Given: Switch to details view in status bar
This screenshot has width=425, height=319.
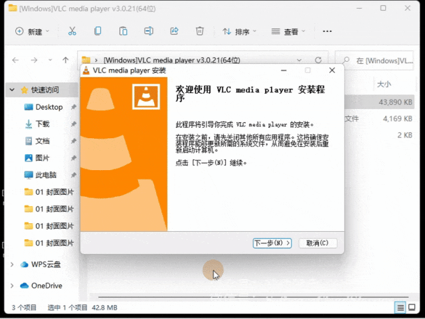Looking at the screenshot, I should coord(400,308).
